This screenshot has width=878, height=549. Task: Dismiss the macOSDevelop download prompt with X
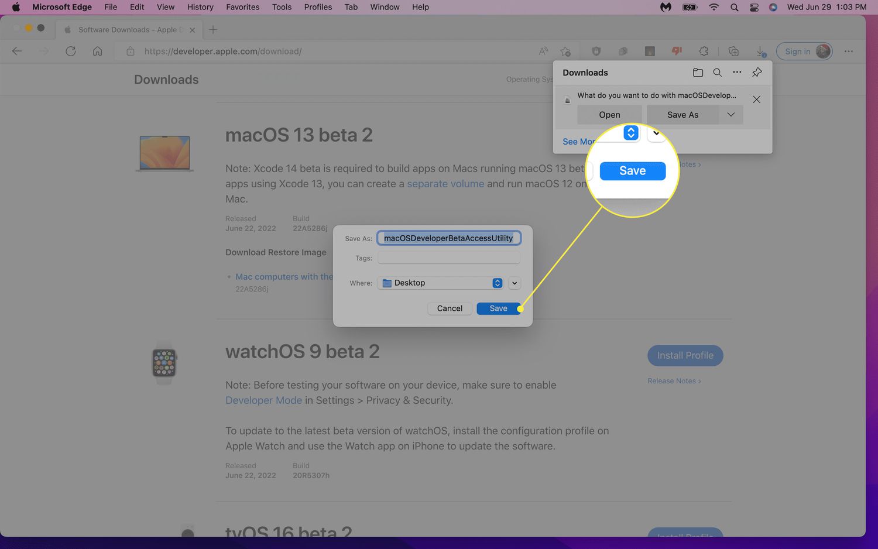(x=756, y=99)
